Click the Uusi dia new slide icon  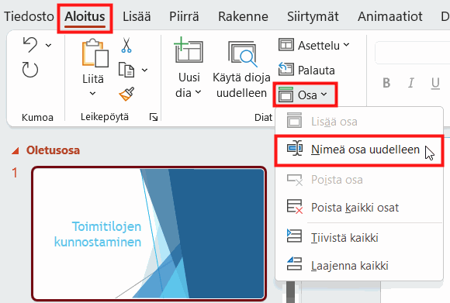point(189,50)
